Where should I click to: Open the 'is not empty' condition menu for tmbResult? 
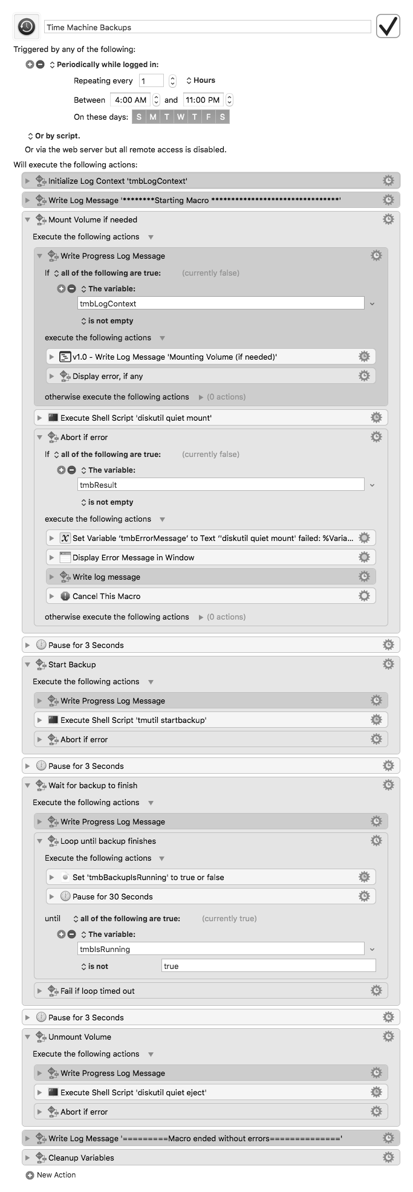[107, 502]
